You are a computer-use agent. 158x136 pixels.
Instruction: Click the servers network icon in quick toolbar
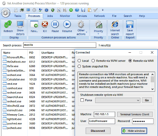[65, 10]
